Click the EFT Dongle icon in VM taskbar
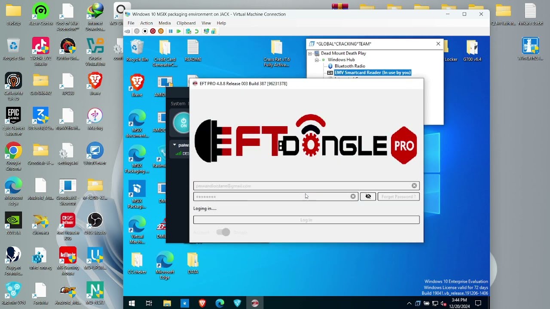Image resolution: width=550 pixels, height=309 pixels. tap(255, 303)
